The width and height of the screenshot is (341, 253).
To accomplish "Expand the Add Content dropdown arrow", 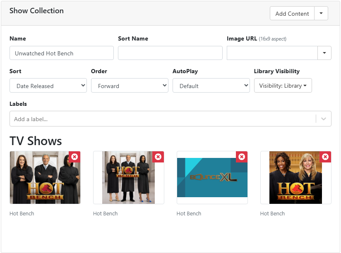I will [321, 14].
